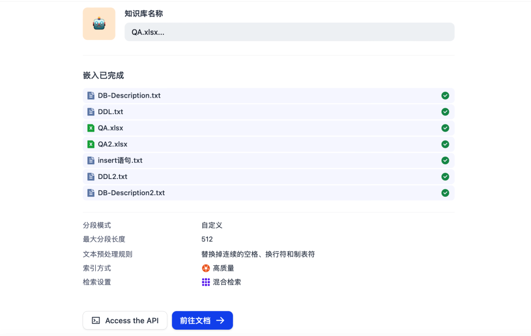Open the QA2.xlsx file entry
This screenshot has width=531, height=336.
[268, 144]
